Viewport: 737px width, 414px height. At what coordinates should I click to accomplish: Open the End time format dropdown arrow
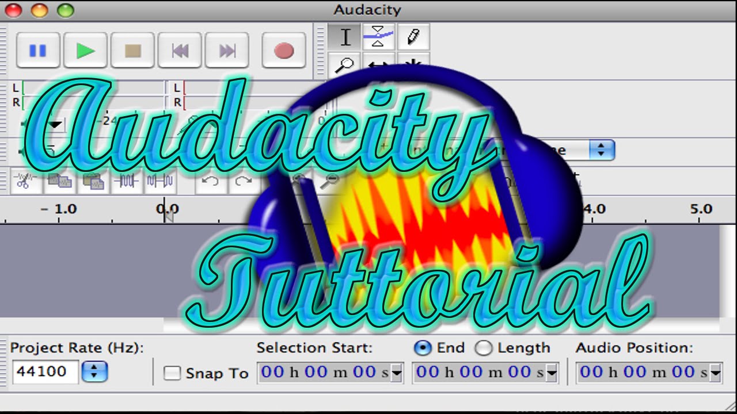click(552, 373)
